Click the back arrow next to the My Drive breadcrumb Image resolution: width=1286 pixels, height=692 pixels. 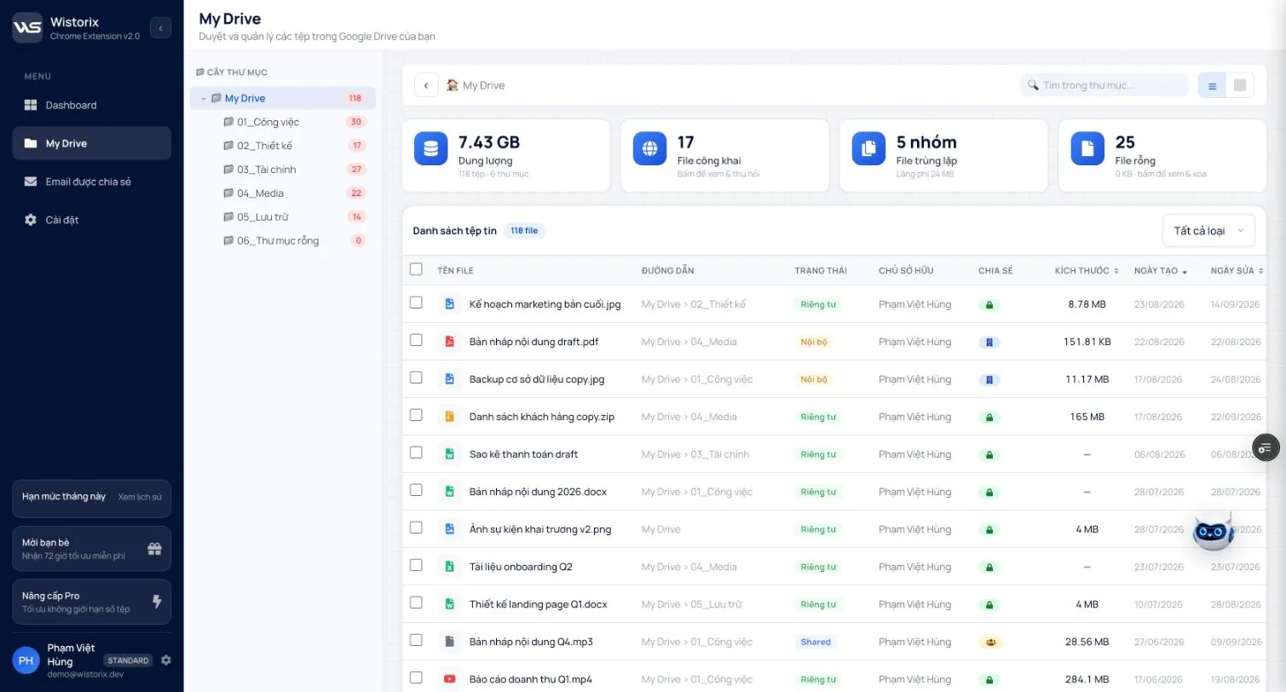[426, 85]
